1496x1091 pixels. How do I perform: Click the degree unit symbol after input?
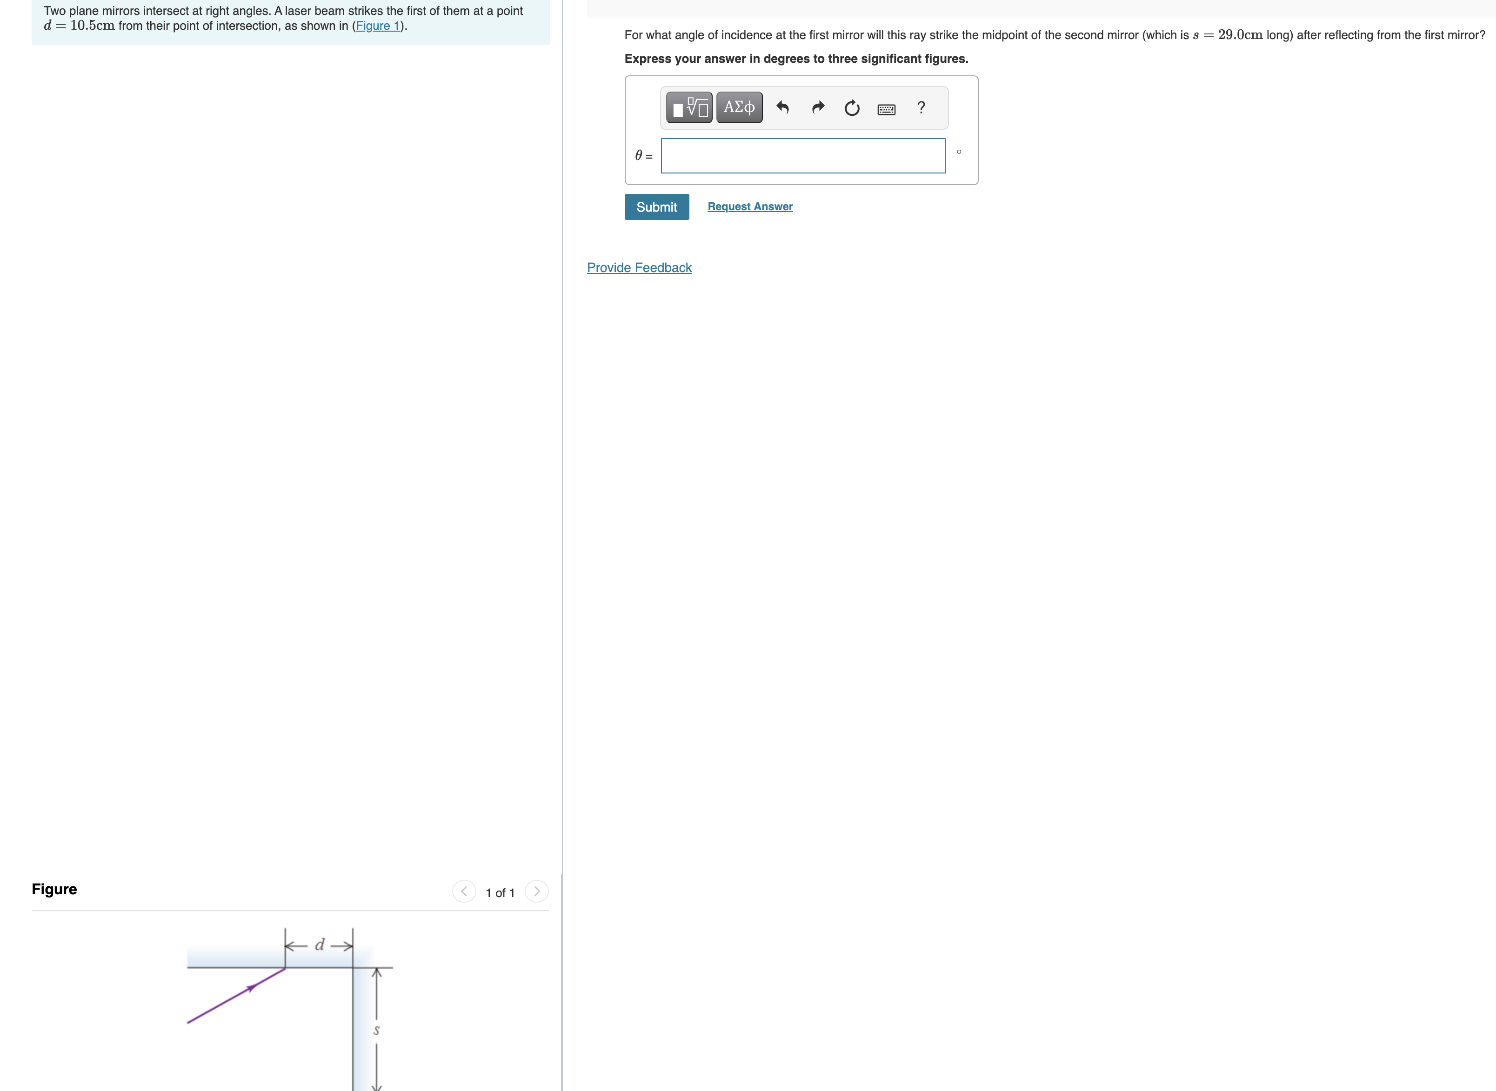958,152
